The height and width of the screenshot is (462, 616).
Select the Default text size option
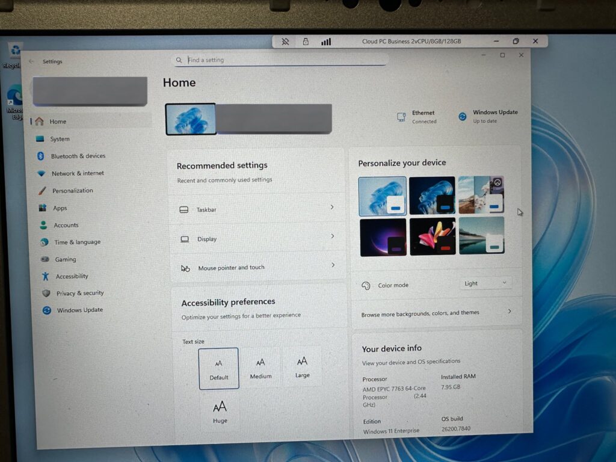click(218, 368)
